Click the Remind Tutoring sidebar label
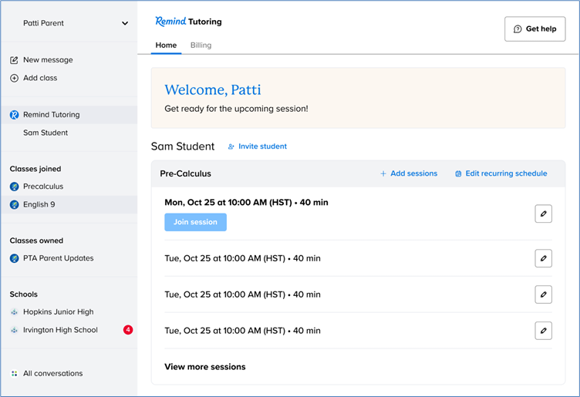This screenshot has width=580, height=397. coord(52,115)
